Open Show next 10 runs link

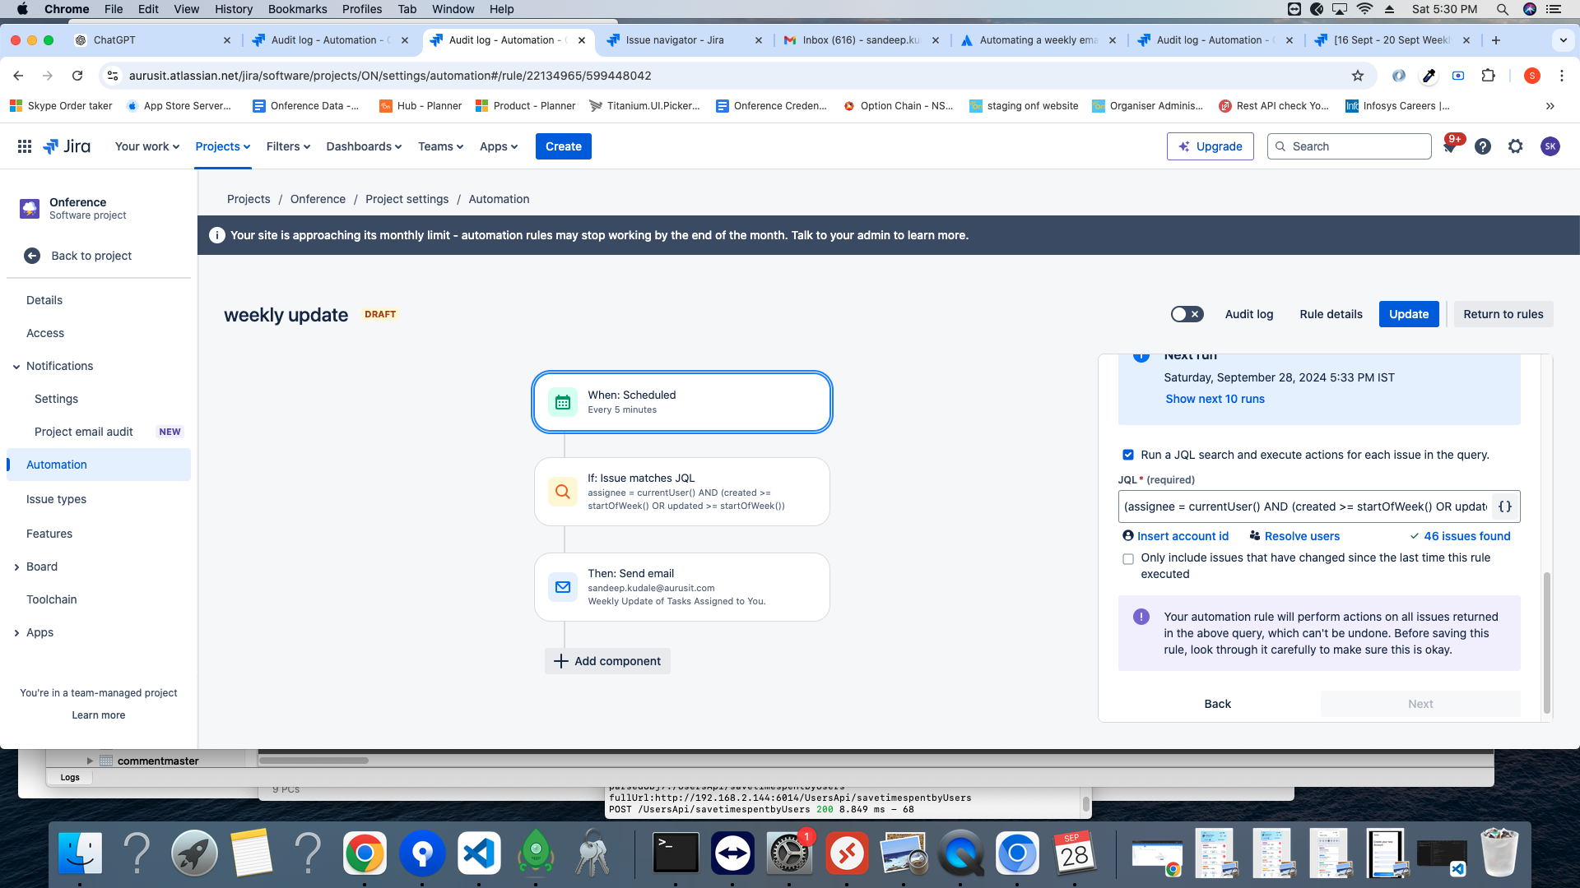[1214, 399]
